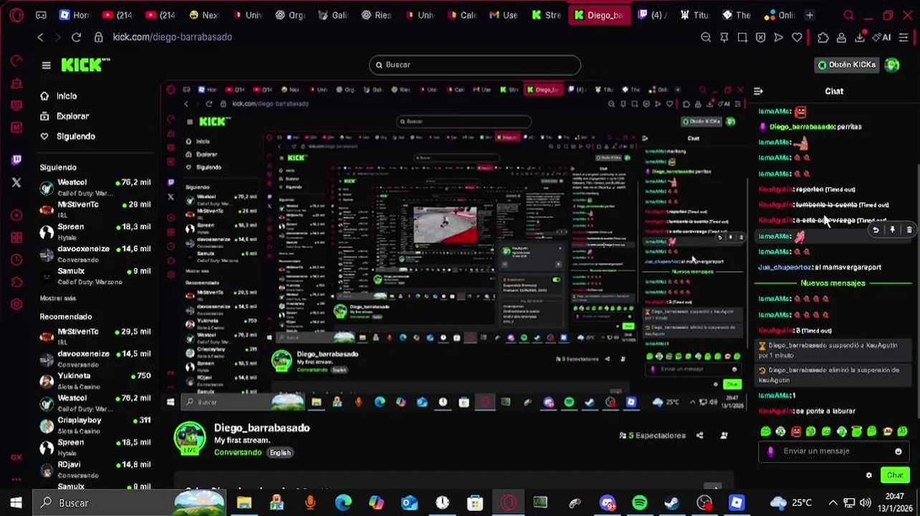Click the address bar URL kick.com/diego-barrabasado

[x=172, y=37]
